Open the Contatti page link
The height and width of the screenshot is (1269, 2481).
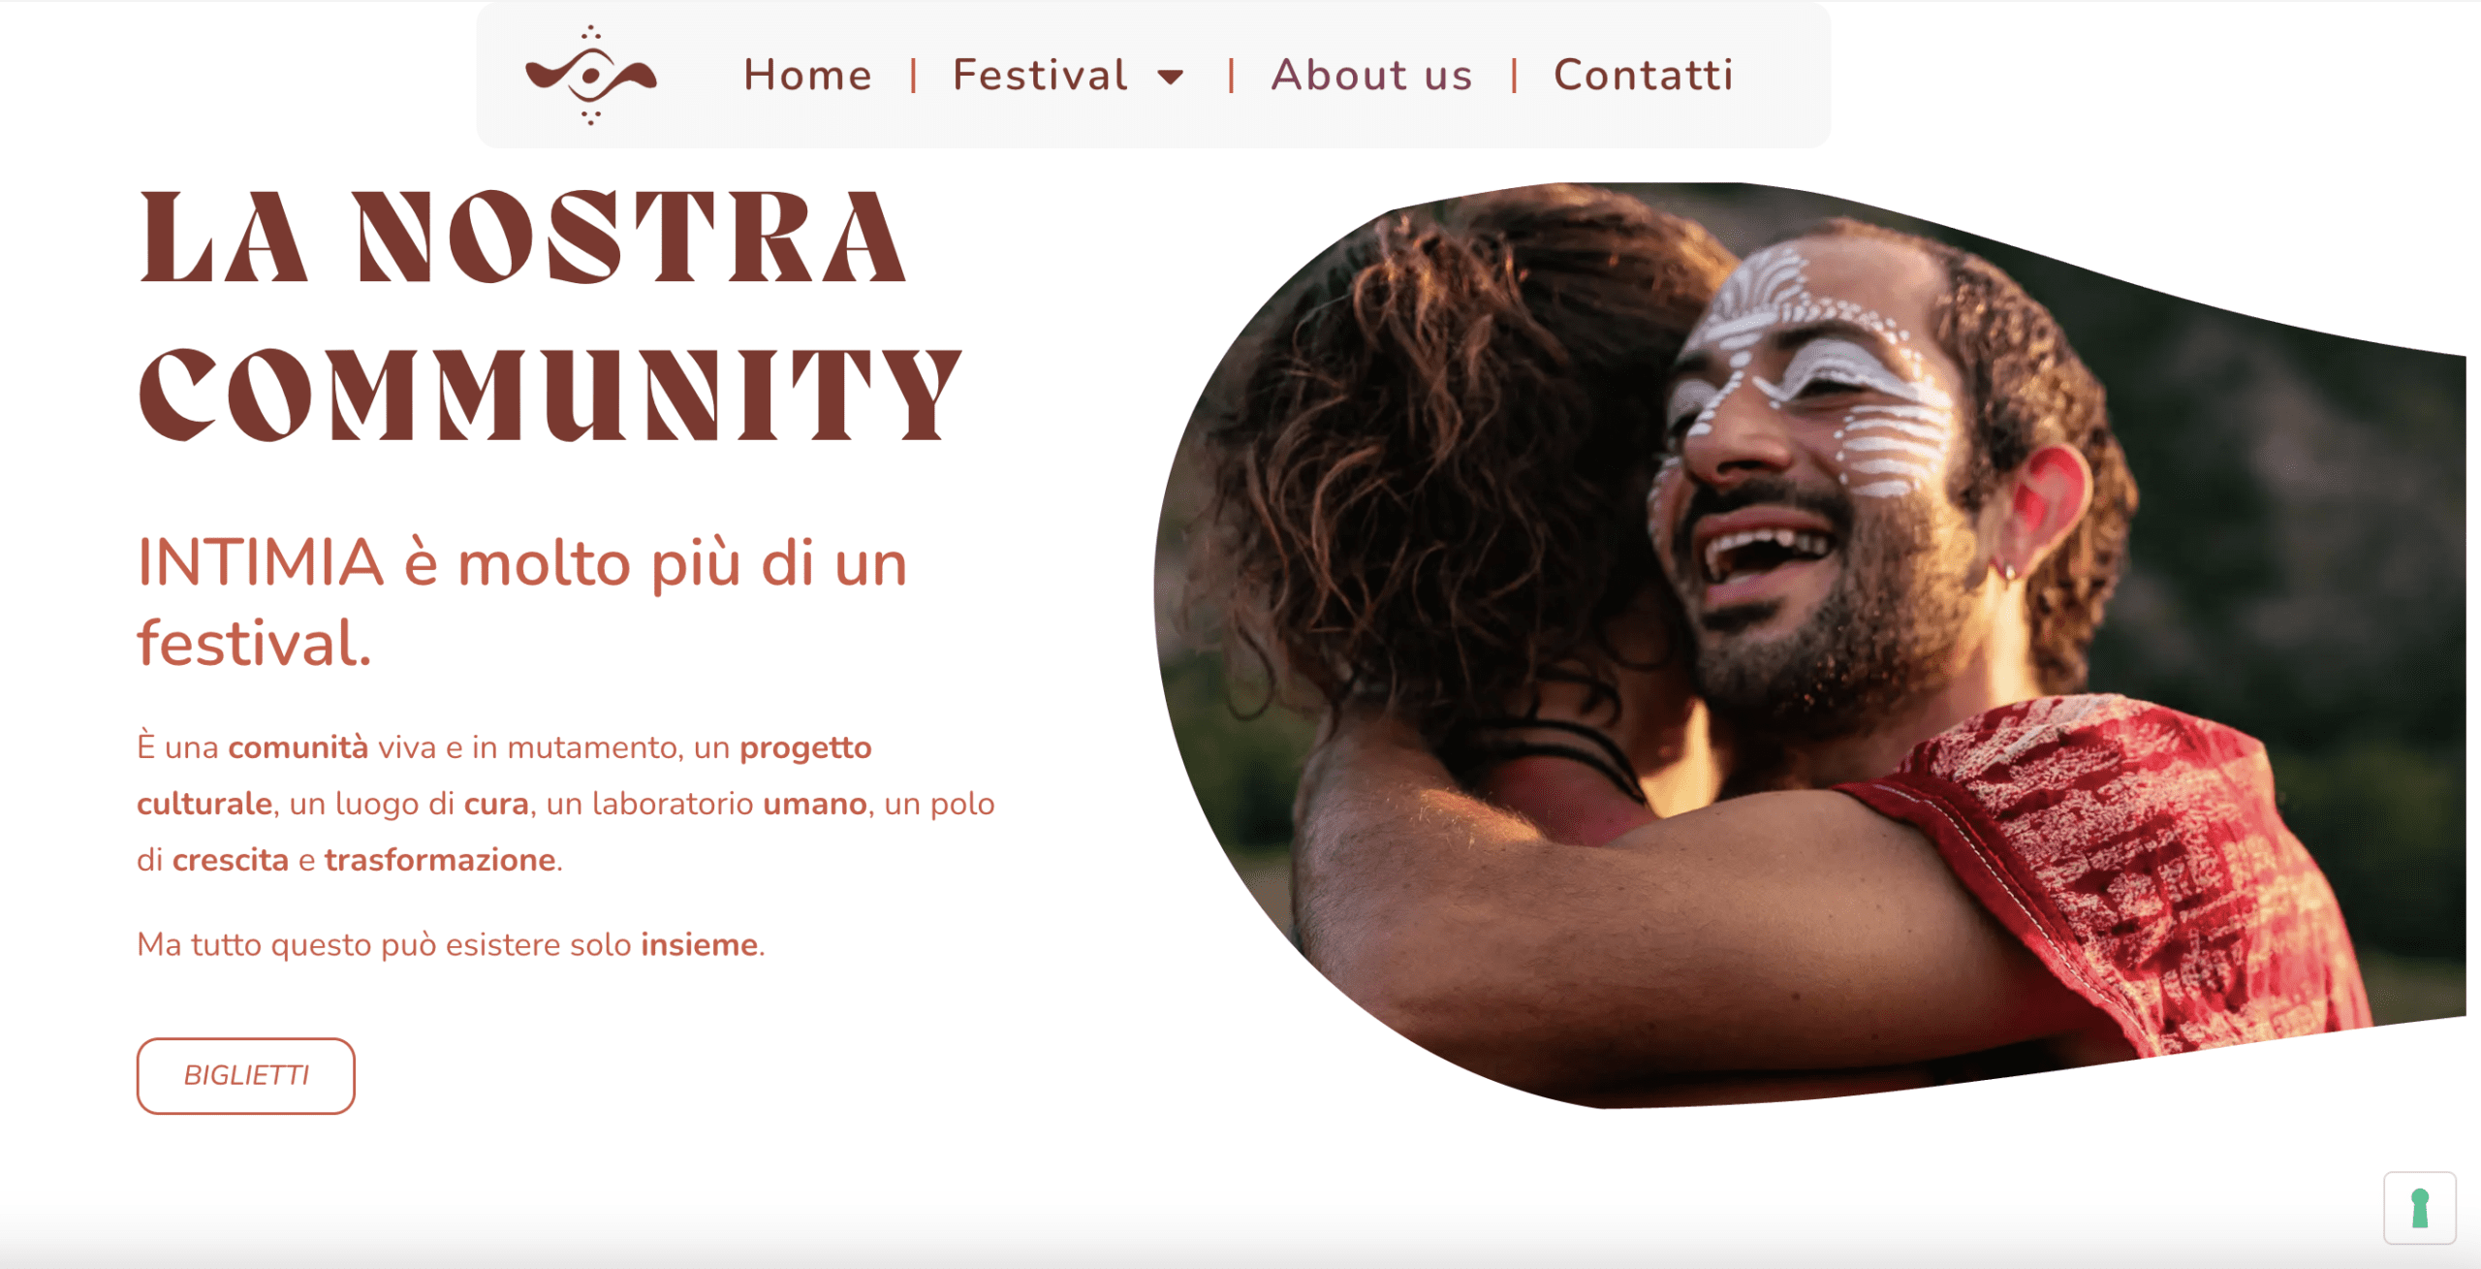coord(1644,75)
